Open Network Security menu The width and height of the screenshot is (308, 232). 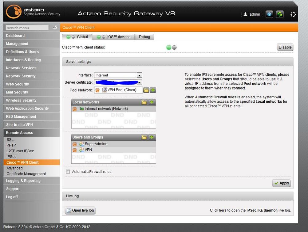(32, 76)
